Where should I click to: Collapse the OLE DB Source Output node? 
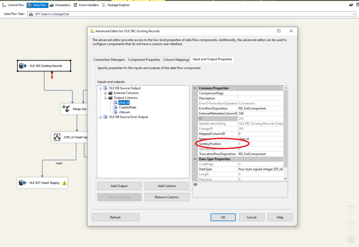(101, 88)
